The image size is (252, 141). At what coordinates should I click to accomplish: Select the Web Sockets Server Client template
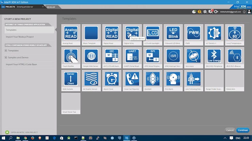tap(71, 81)
